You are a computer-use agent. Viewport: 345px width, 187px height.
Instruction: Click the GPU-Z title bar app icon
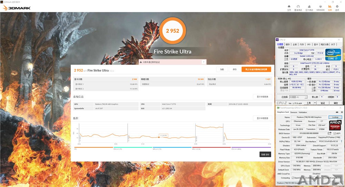click(x=278, y=108)
